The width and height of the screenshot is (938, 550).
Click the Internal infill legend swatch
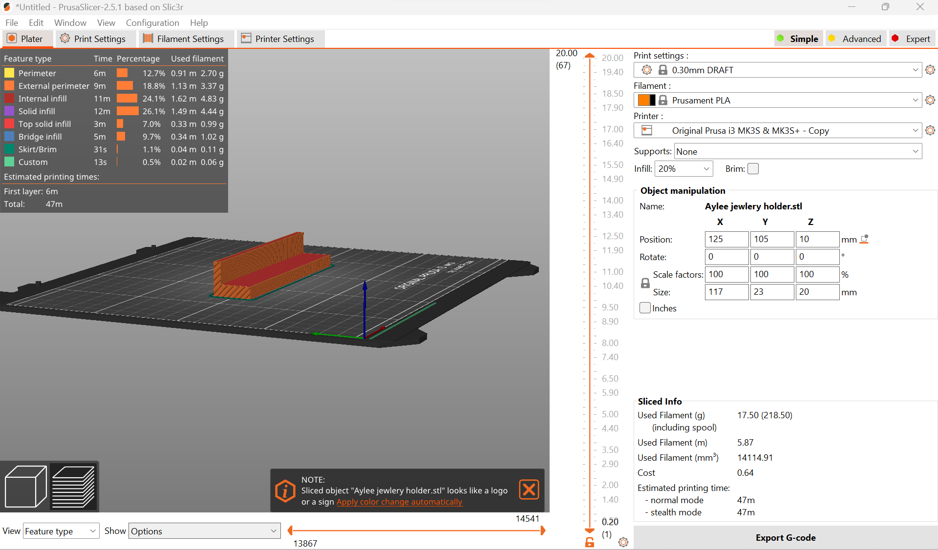click(9, 99)
